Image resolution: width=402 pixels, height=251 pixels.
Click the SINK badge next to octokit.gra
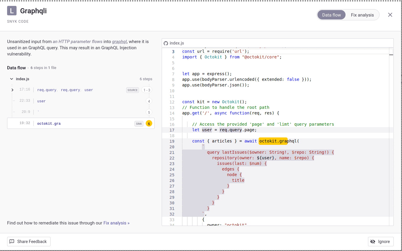pos(139,124)
